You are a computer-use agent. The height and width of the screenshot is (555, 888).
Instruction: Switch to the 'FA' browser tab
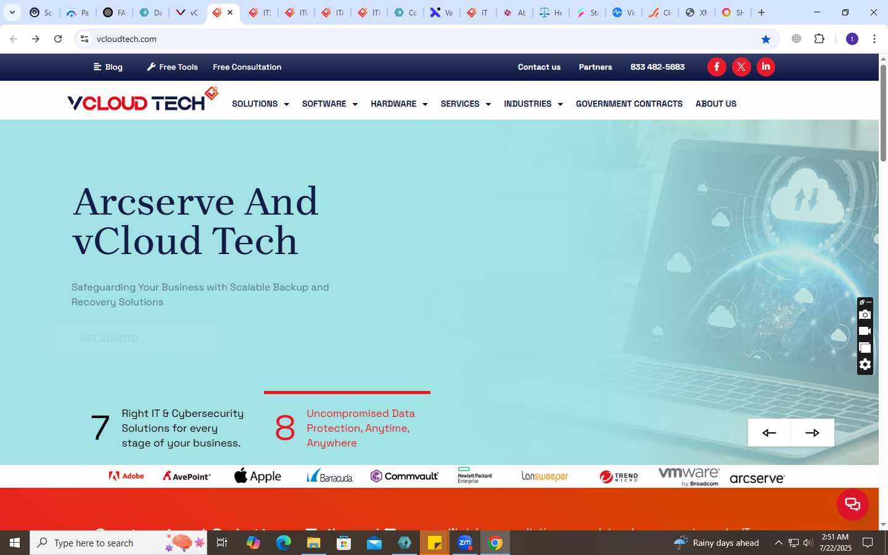point(114,12)
